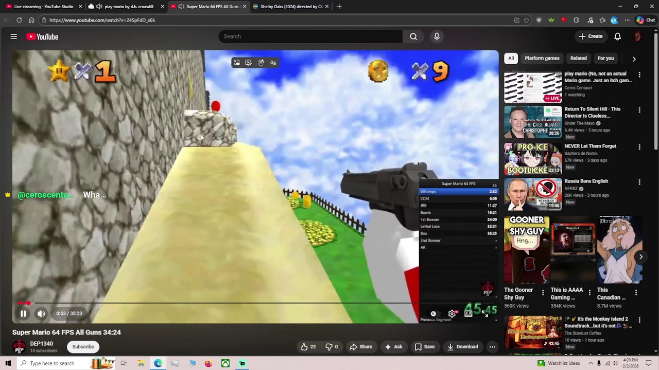Click the Download button
This screenshot has height=370, width=659.
[x=462, y=347]
